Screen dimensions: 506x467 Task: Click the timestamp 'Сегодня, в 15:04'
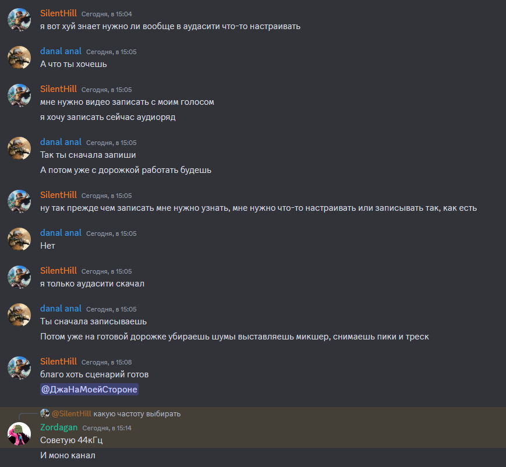[x=107, y=14]
